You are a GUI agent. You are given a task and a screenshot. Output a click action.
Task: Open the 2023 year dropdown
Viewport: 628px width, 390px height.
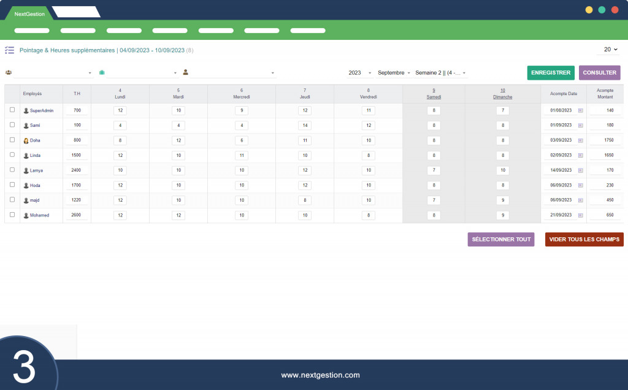(x=359, y=73)
